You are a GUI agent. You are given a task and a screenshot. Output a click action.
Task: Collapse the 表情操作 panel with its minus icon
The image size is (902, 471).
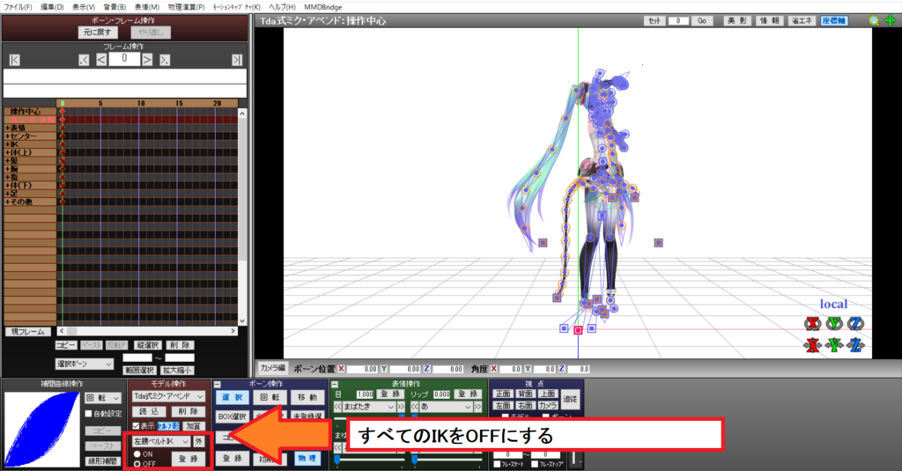click(x=334, y=384)
